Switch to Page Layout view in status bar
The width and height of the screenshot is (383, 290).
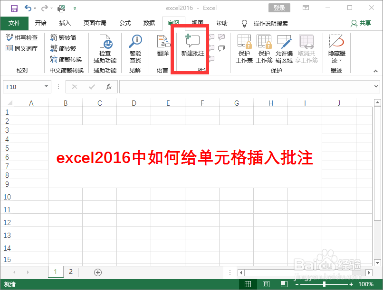pyautogui.click(x=266, y=284)
